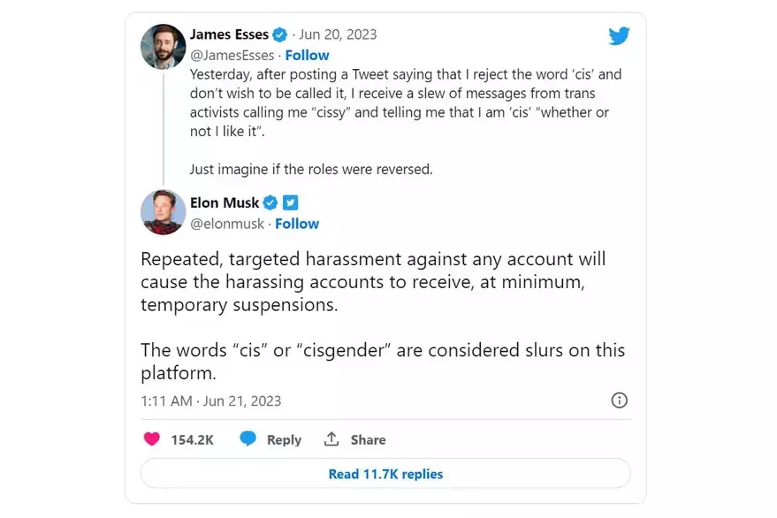Follow the @JamesEsses account
777x518 pixels.
pyautogui.click(x=307, y=55)
